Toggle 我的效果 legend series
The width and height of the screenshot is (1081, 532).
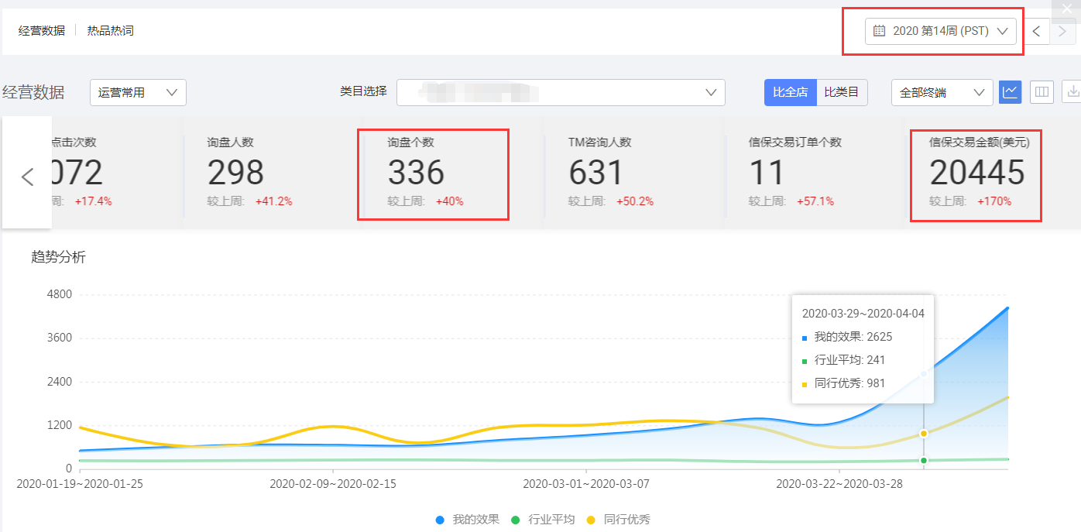pos(468,520)
